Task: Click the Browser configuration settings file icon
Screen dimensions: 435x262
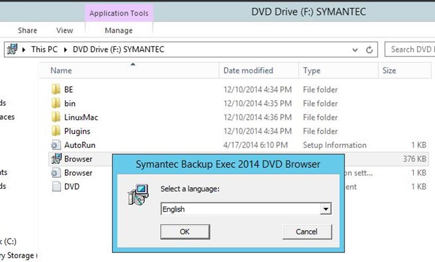Action: pos(56,173)
